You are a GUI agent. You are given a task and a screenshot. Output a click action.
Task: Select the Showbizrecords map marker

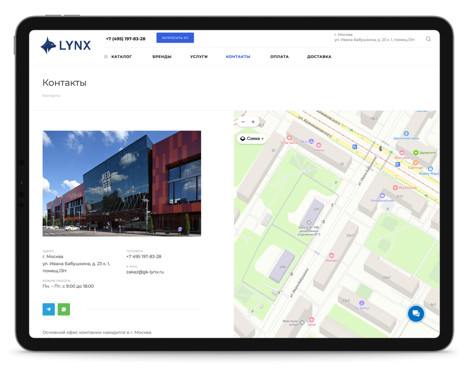coord(382,196)
